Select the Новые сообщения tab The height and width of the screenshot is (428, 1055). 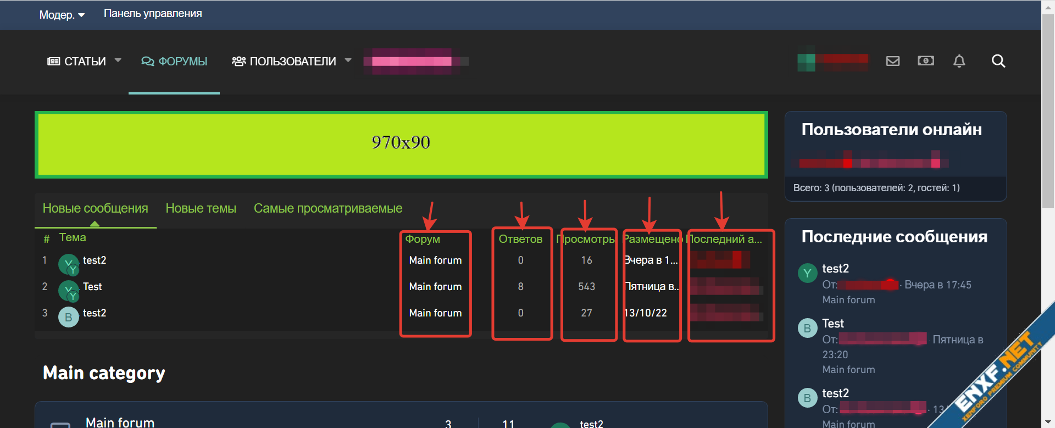[x=95, y=209]
